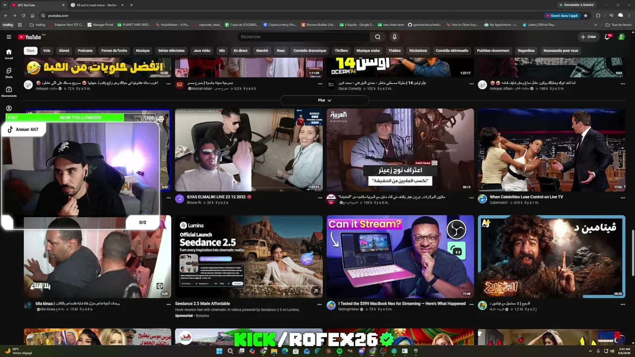635x357 pixels.
Task: Open Abonnements in the sidebar
Action: (x=8, y=92)
